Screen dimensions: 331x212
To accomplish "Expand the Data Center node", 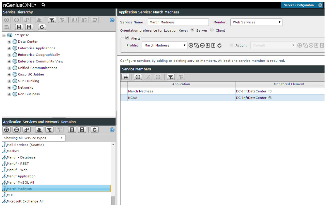I will coord(9,42).
